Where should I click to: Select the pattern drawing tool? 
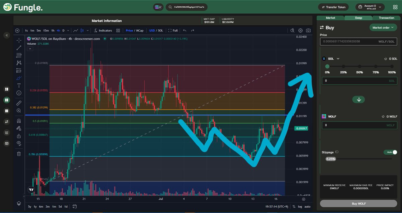19,63
